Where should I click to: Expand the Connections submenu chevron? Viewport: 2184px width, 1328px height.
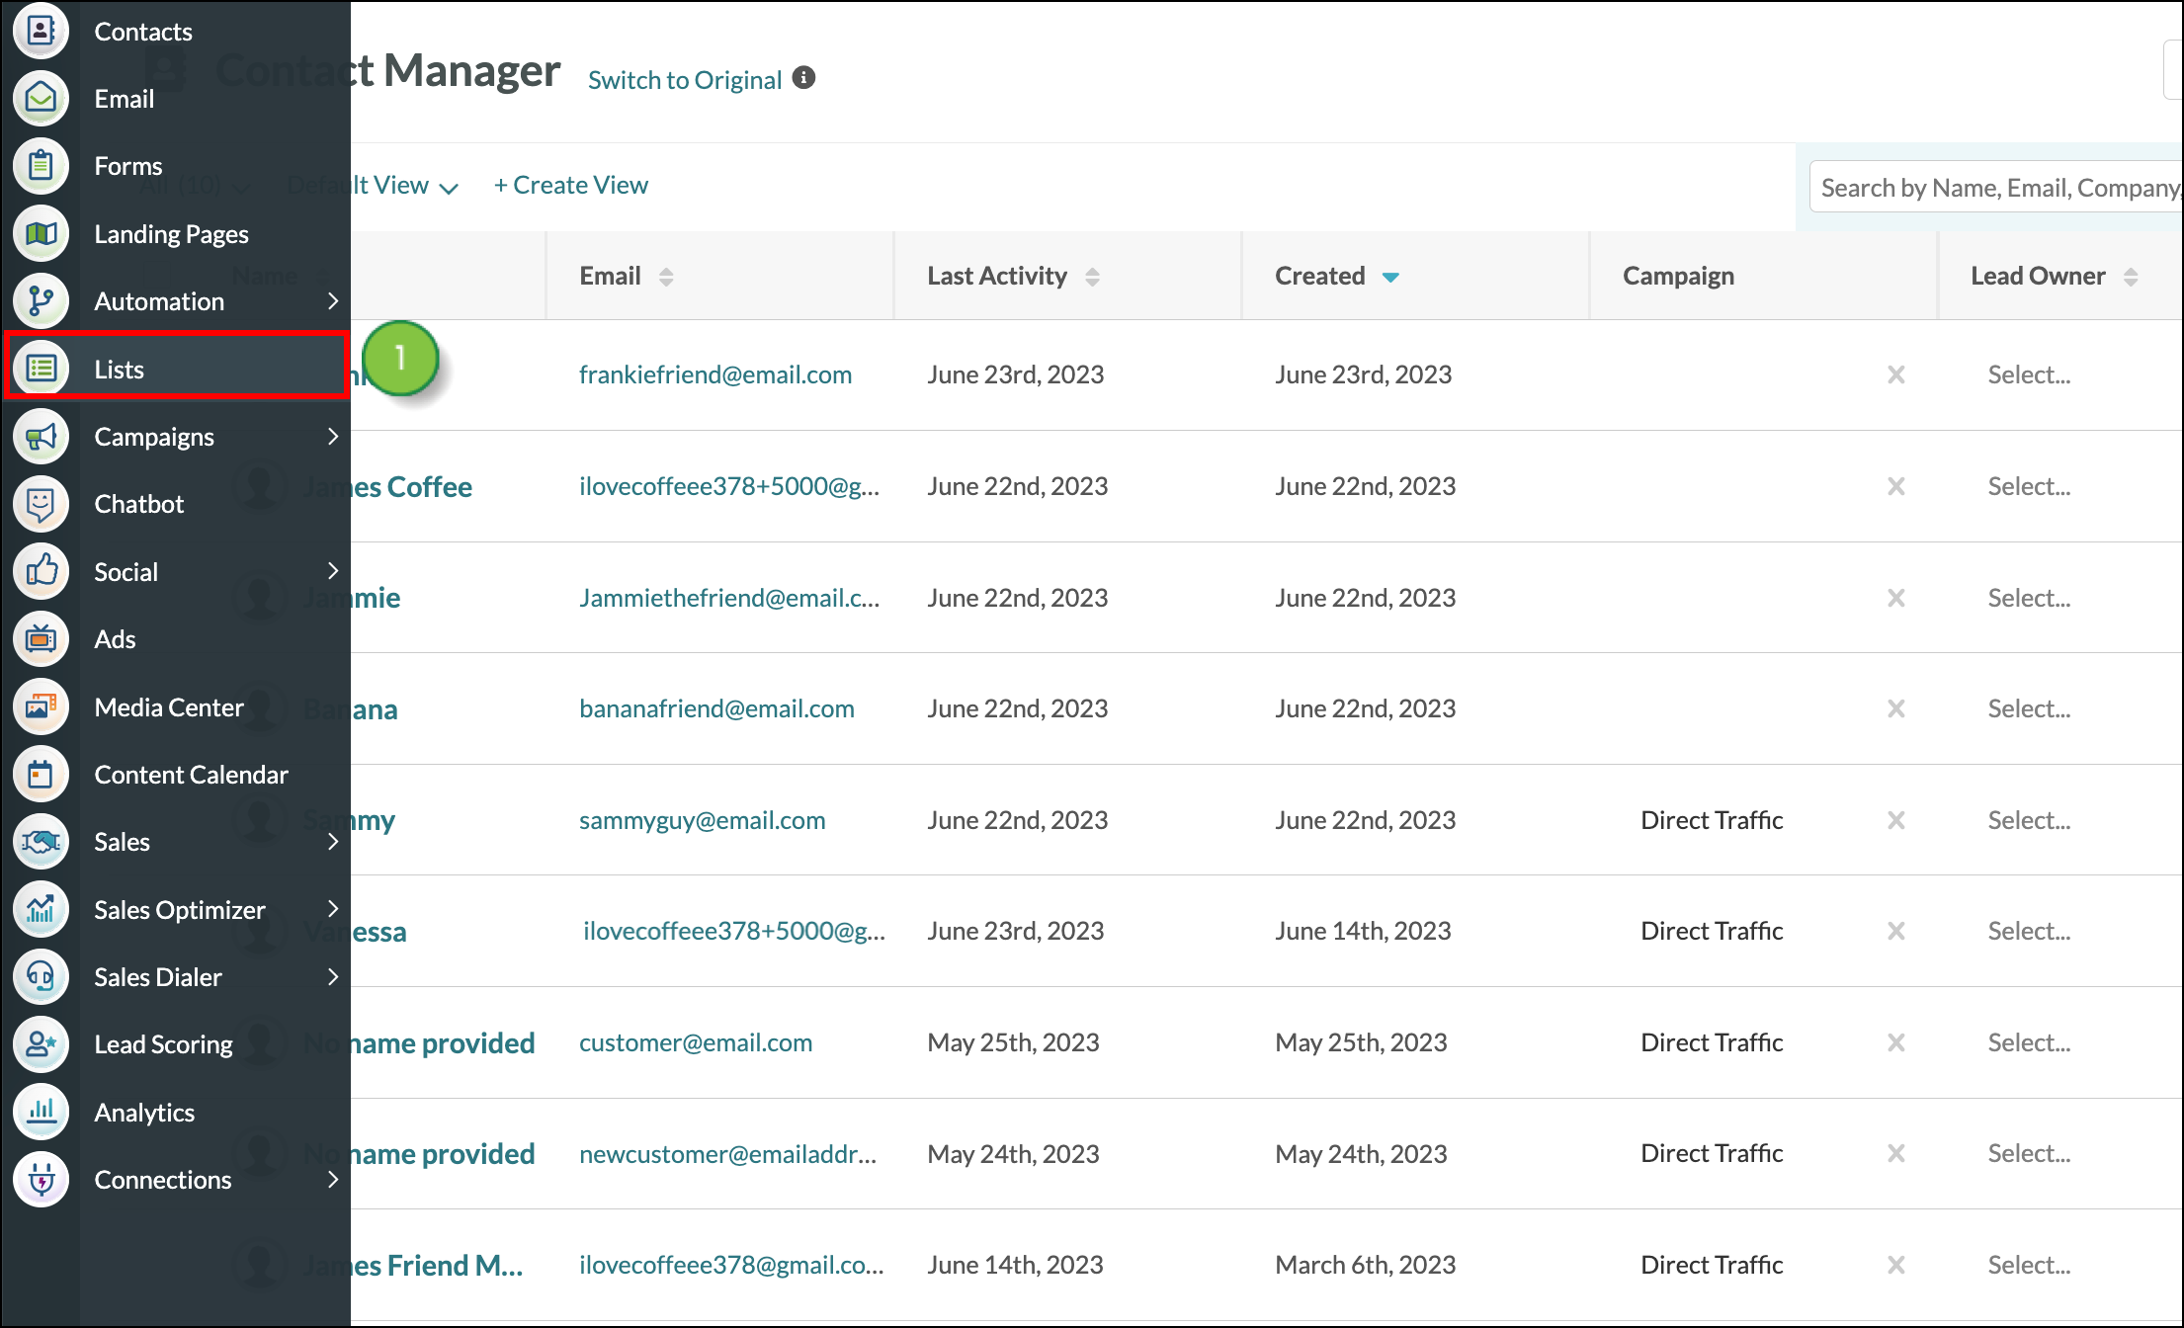coord(333,1180)
